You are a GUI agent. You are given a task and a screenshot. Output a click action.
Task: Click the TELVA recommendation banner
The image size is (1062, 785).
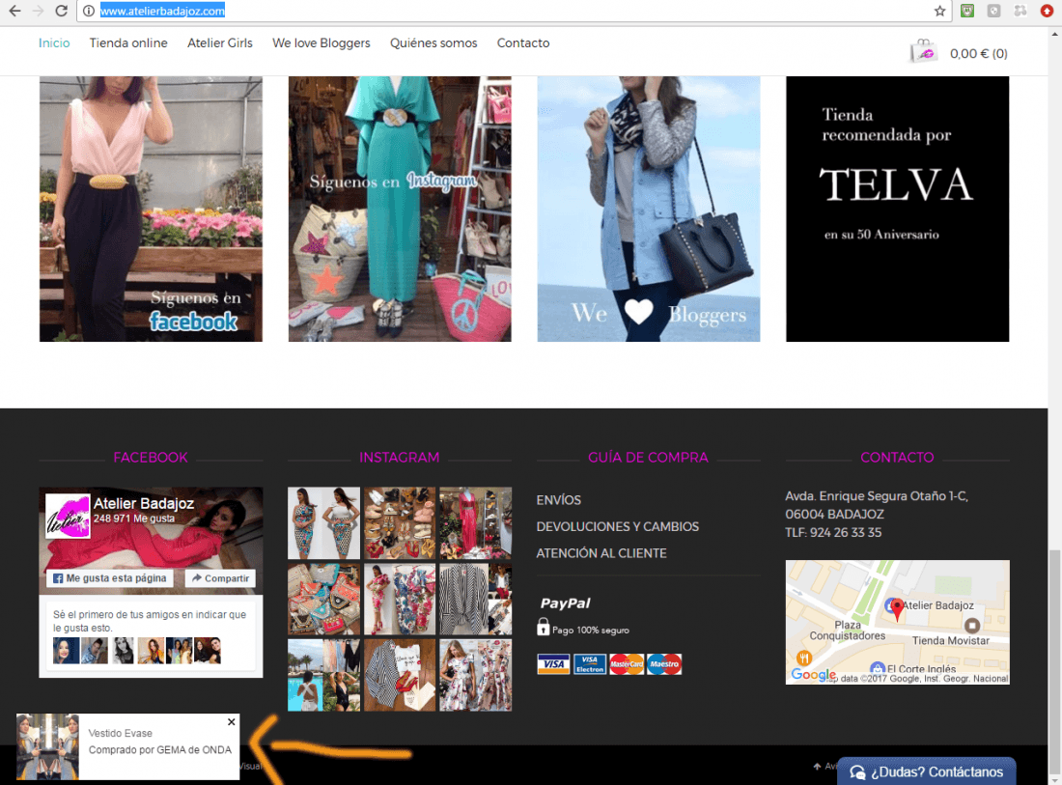pyautogui.click(x=898, y=209)
